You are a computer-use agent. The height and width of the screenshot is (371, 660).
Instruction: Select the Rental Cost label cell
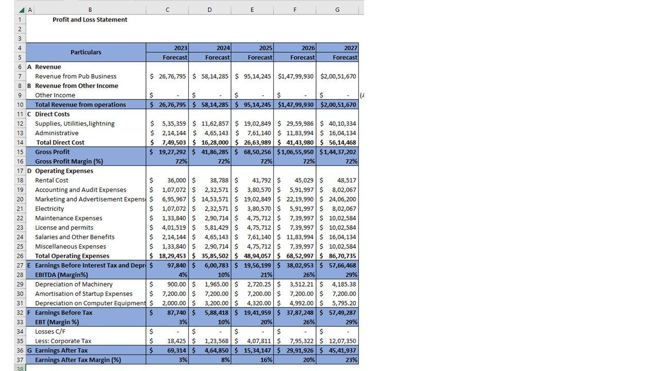(x=52, y=180)
